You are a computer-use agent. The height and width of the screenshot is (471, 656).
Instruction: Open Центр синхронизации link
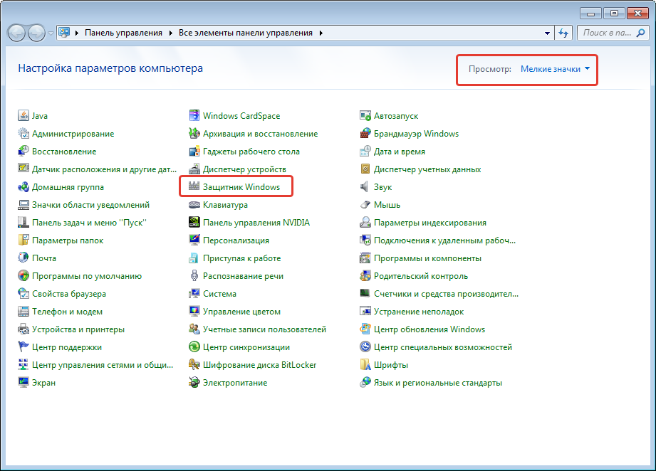[246, 347]
